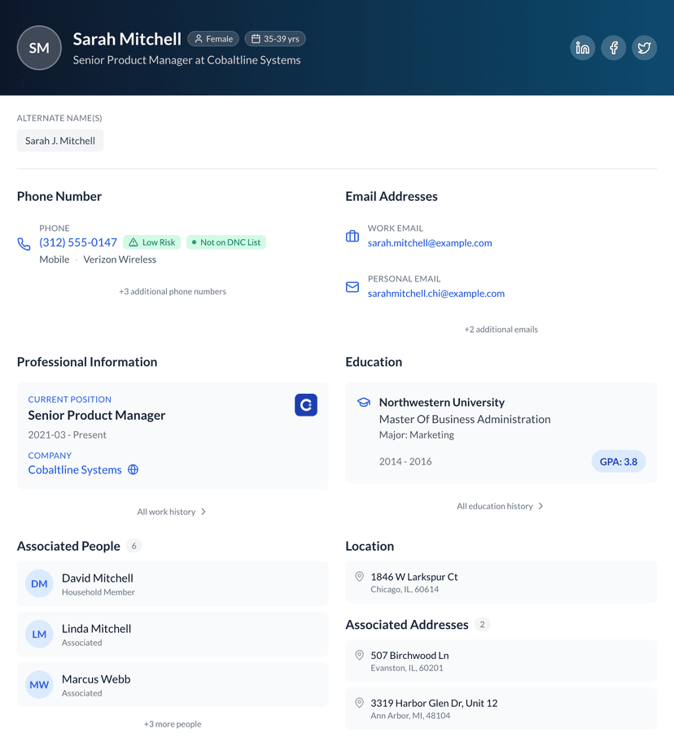674x746 pixels.
Task: Open David Mitchell household member card
Action: tap(173, 584)
